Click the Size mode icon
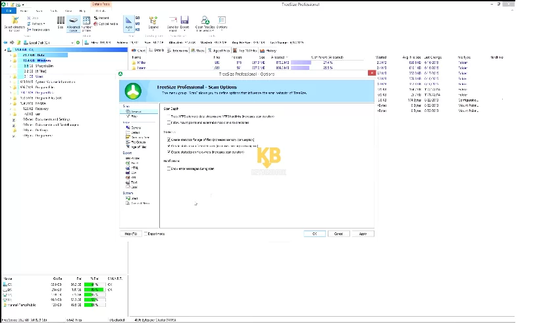Screen dimensions: 539x324 click(61, 22)
